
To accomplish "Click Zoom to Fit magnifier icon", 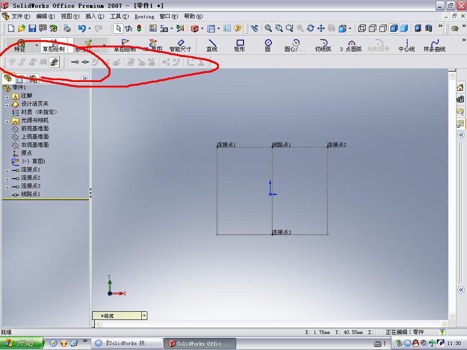I will click(x=268, y=28).
